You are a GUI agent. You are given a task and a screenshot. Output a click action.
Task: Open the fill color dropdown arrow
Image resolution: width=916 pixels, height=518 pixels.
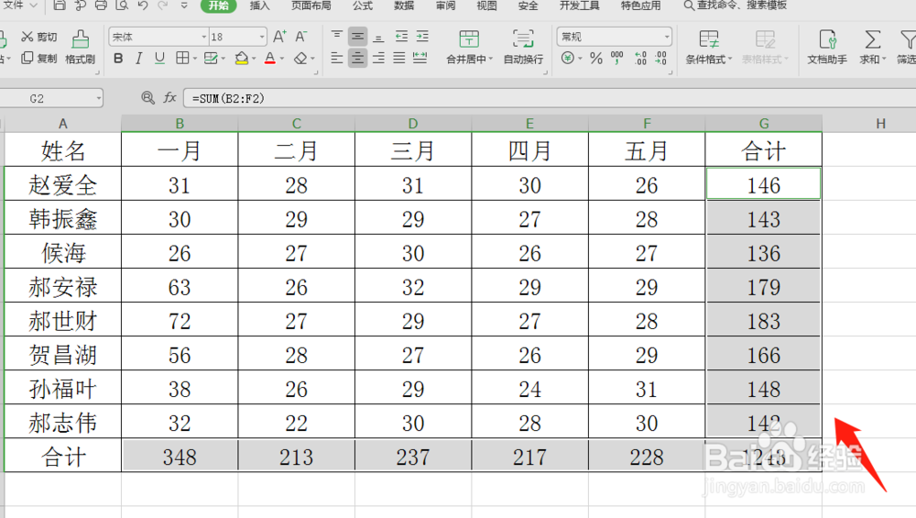254,59
